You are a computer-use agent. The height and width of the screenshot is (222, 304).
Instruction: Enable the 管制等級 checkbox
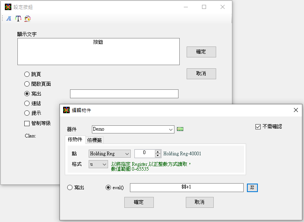[27, 123]
